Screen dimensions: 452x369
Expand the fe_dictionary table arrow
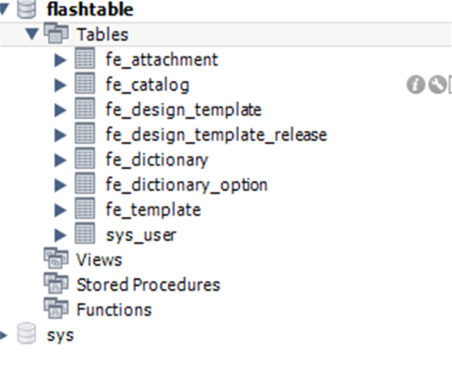[x=61, y=160]
